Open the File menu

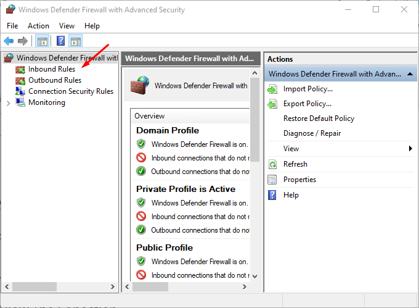click(12, 26)
